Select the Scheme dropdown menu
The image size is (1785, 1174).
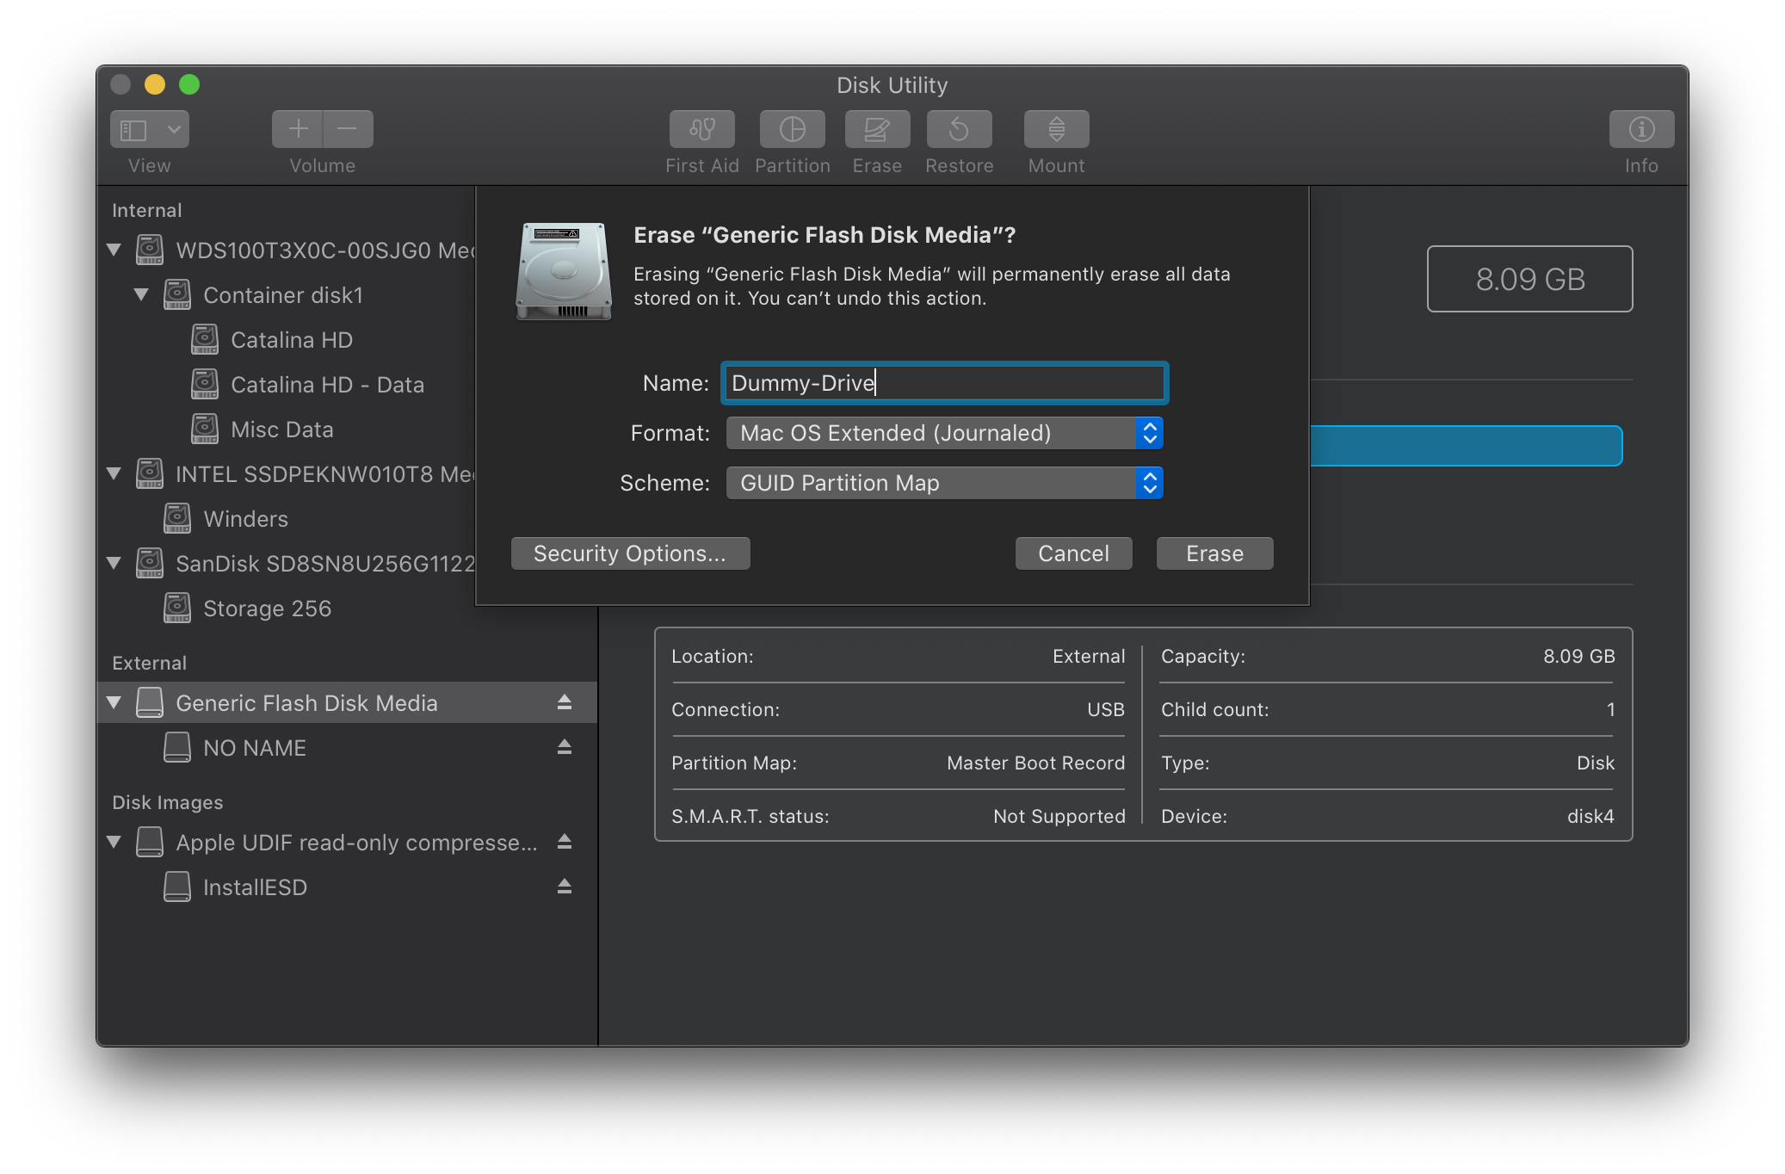tap(943, 482)
